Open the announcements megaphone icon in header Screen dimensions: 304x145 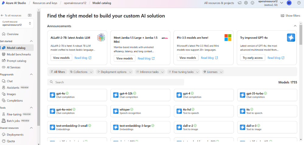[x=239, y=3]
